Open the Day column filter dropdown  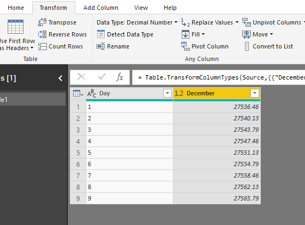(168, 93)
